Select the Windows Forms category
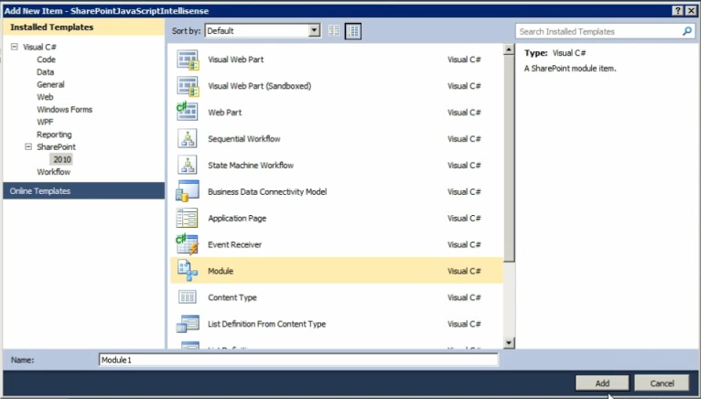The width and height of the screenshot is (701, 399). coord(64,110)
